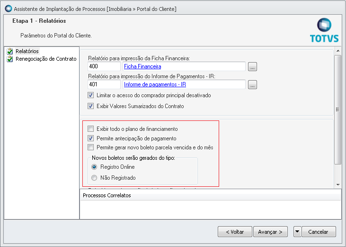Enable Permite gerar novo boleto parcela vencida
Screen dimensions: 346x247
pyautogui.click(x=91, y=147)
